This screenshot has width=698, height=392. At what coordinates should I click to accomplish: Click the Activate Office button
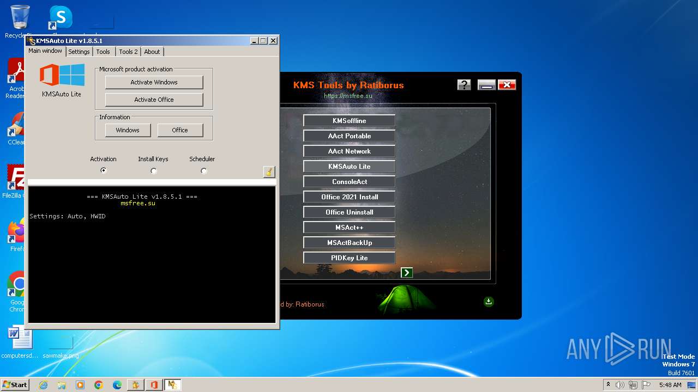tap(154, 100)
